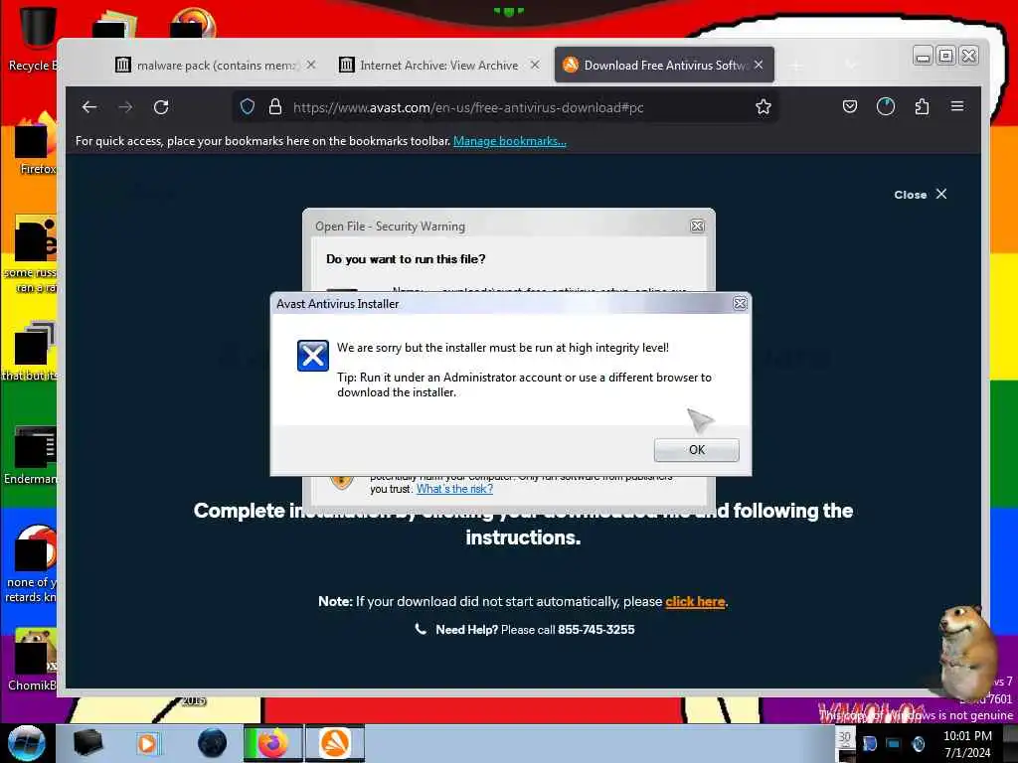Select the Chomik desktop icon
Screen dimensions: 1018x763
point(33,660)
